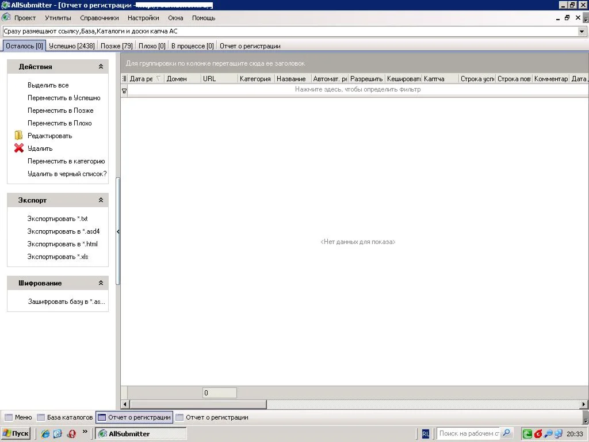Open the Помощь menu
This screenshot has width=589, height=442.
[204, 18]
